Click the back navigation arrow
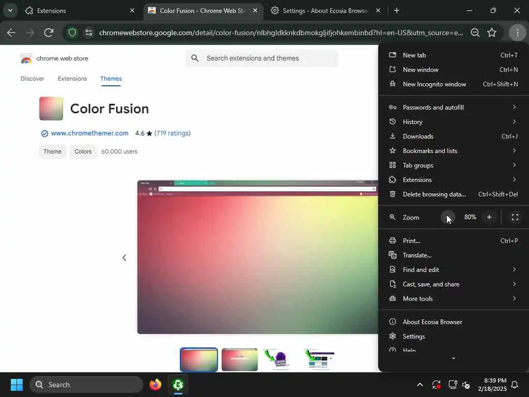The image size is (529, 397). (x=11, y=33)
